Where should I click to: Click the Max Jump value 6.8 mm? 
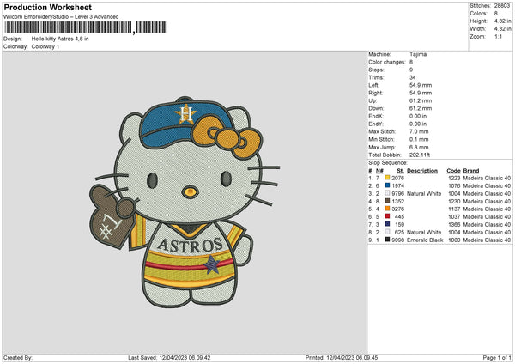click(x=419, y=147)
